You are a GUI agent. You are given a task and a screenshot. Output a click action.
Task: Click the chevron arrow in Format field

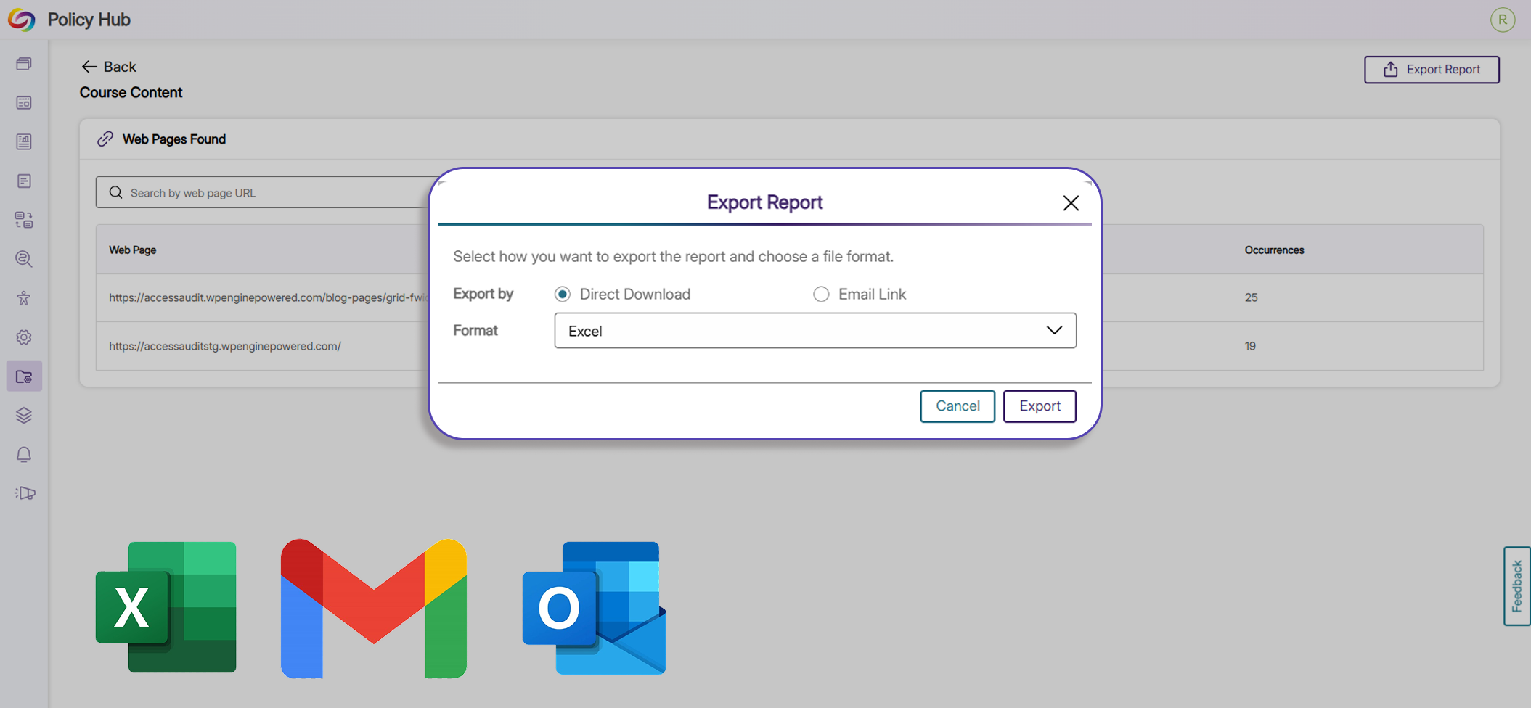click(1054, 331)
